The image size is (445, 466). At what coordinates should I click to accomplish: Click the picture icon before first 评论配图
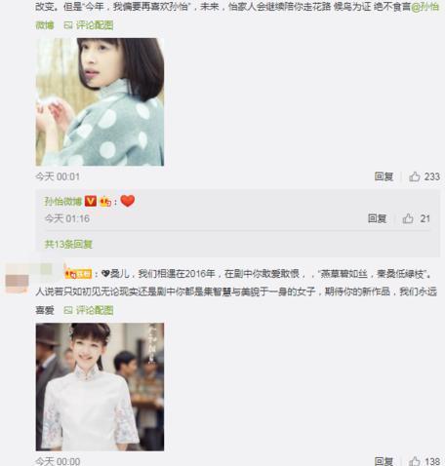coord(68,25)
